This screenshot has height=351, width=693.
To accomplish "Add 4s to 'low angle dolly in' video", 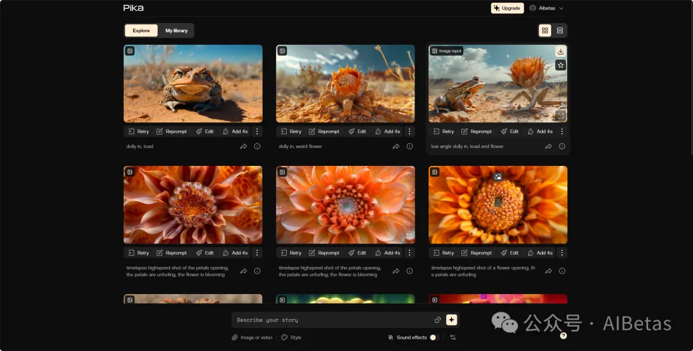I will click(540, 131).
